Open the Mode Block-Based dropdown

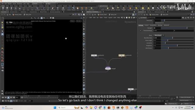click(x=159, y=35)
